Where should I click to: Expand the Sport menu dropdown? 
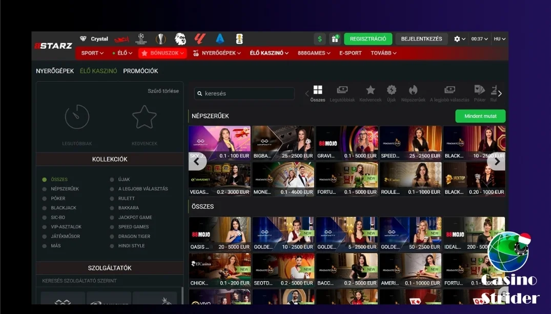pyautogui.click(x=92, y=53)
